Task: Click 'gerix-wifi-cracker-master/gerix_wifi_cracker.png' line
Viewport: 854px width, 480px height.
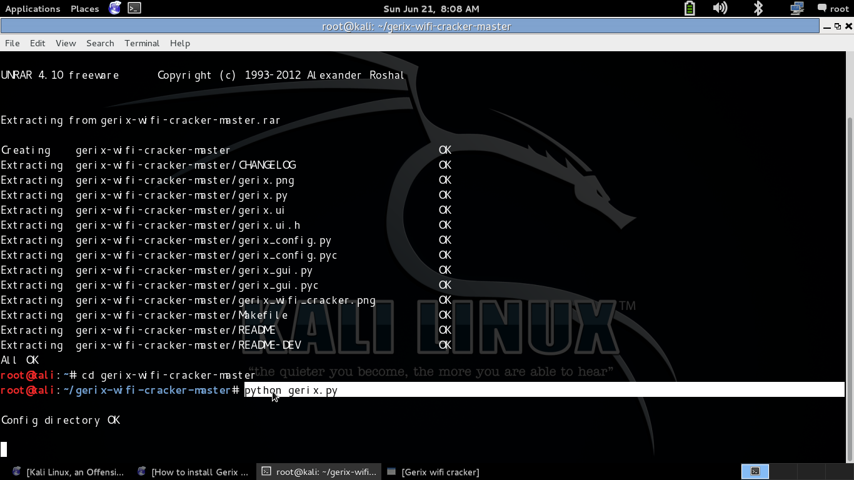Action: pyautogui.click(x=226, y=300)
